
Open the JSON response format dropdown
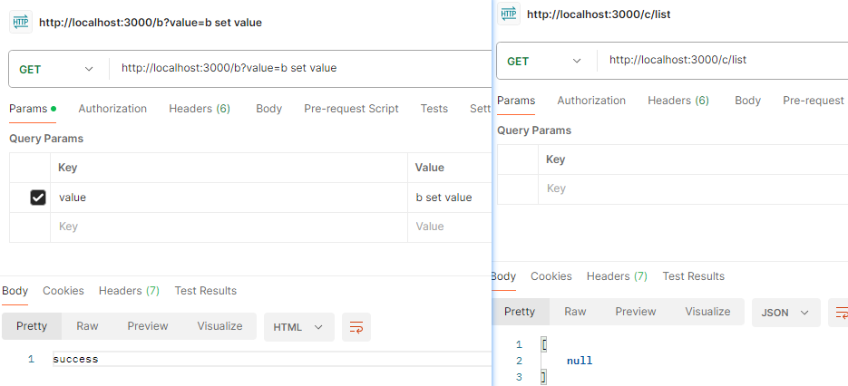pos(785,313)
